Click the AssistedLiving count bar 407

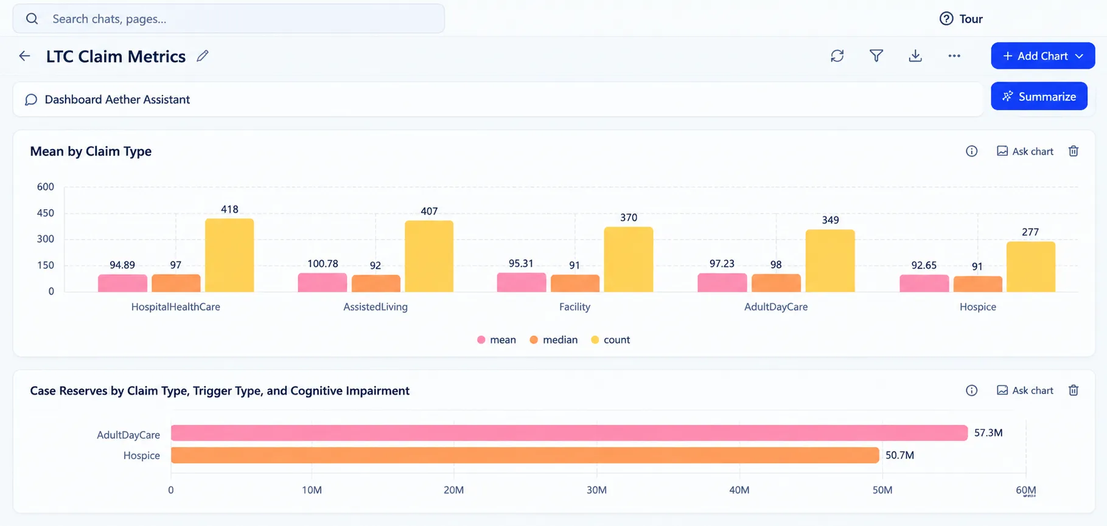[x=429, y=256]
